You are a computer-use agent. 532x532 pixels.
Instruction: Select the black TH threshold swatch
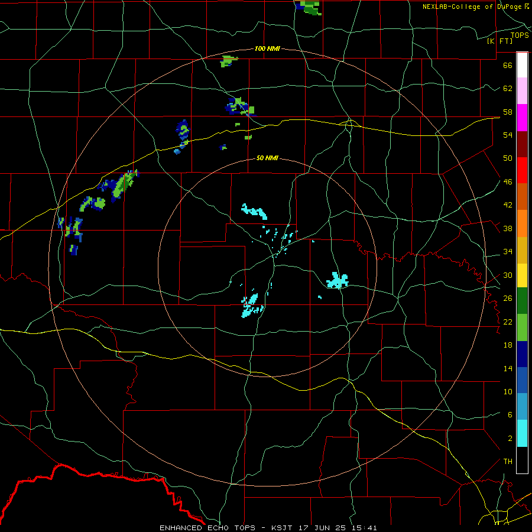[522, 460]
